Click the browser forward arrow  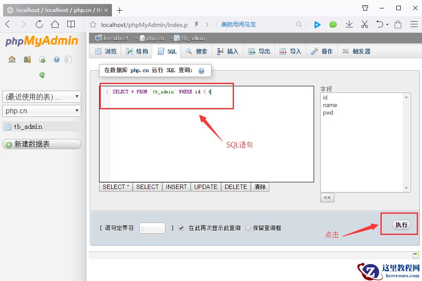(23, 24)
